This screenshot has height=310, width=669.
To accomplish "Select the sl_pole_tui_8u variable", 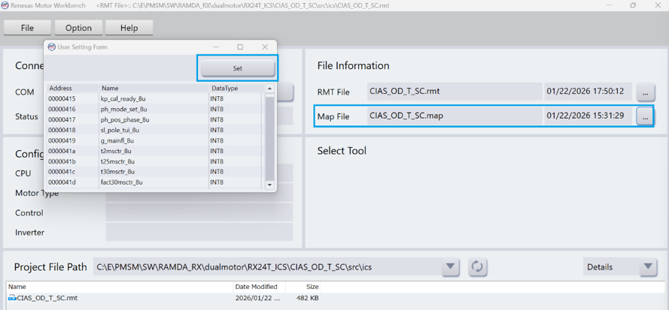I will point(120,130).
